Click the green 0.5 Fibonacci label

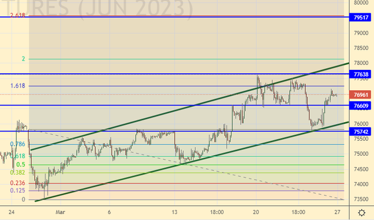pyautogui.click(x=20, y=164)
